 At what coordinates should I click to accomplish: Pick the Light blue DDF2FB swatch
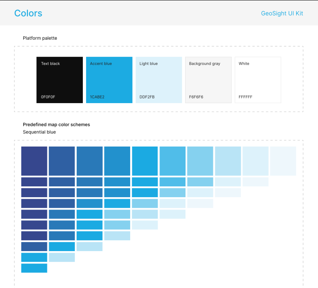pos(159,80)
